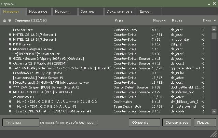Select MEGATRON DELTA [RUS] STANDART
The height and width of the screenshot is (138, 218).
[106, 92]
